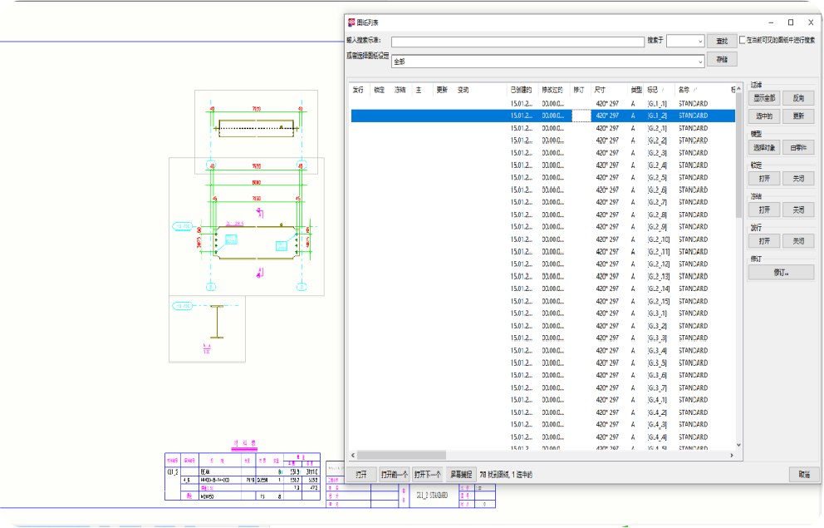Screen dimensions: 824x528
Task: Turn on lock with 锁定 打开 button
Action: click(x=764, y=179)
